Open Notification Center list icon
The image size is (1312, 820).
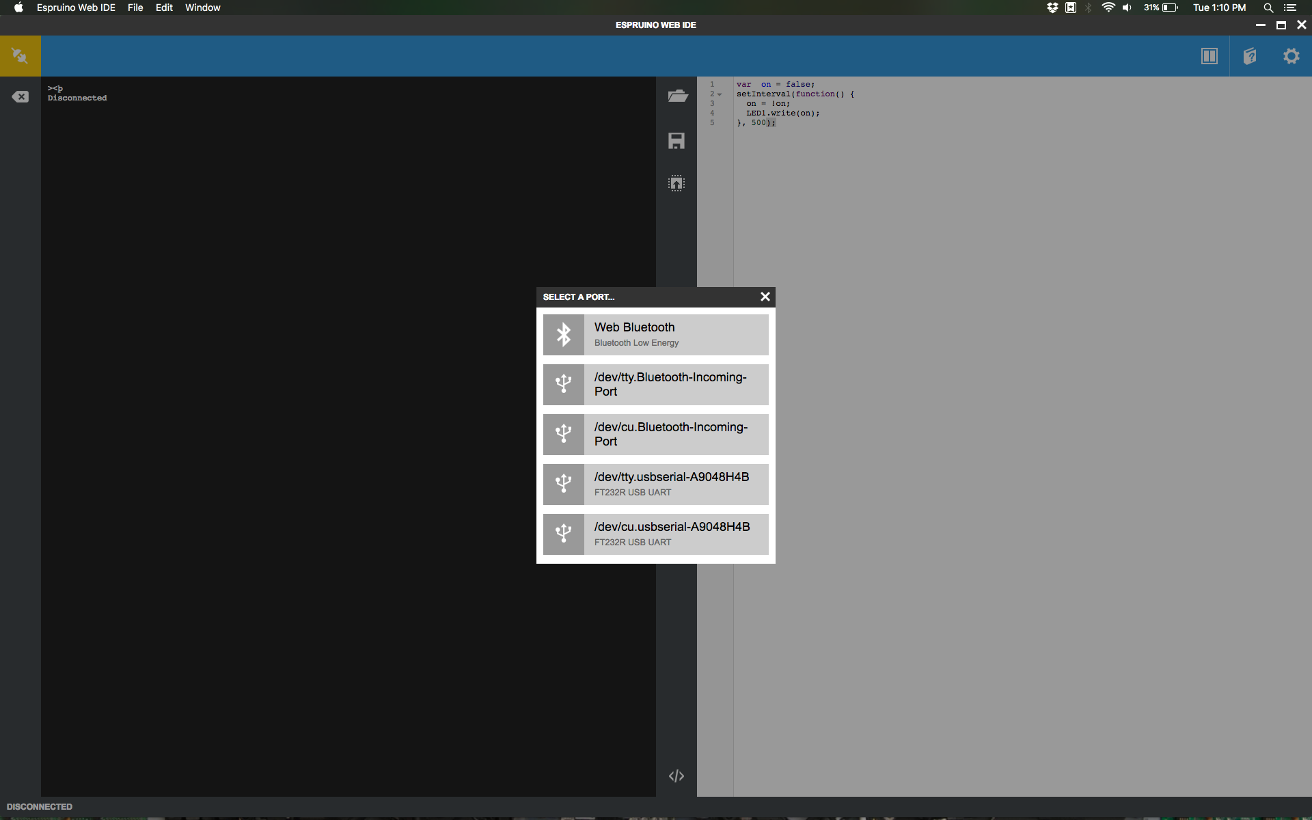point(1290,8)
